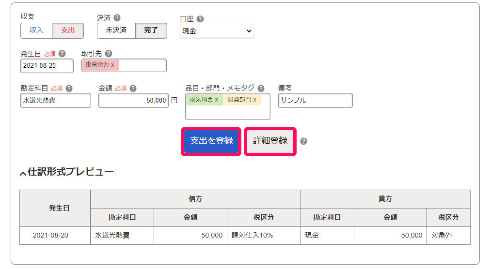
Task: Set settlement status to 完了
Action: click(151, 30)
